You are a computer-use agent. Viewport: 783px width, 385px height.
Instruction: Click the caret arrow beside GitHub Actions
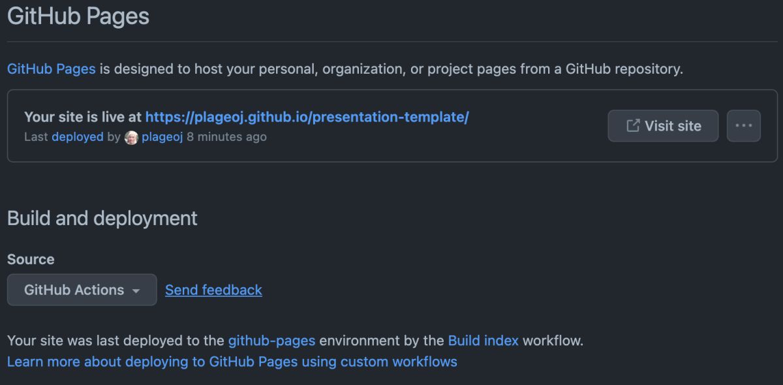[136, 291]
